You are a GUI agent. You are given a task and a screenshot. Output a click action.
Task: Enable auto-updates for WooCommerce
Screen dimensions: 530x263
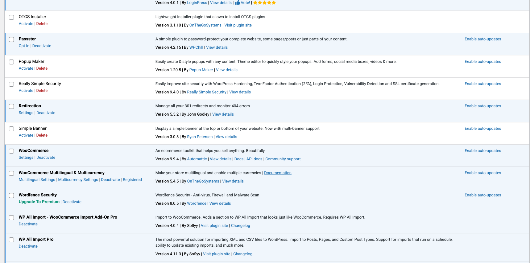(483, 151)
